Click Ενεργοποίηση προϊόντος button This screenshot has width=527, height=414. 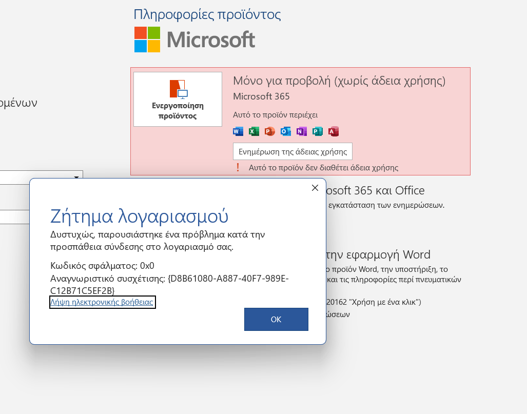[178, 99]
